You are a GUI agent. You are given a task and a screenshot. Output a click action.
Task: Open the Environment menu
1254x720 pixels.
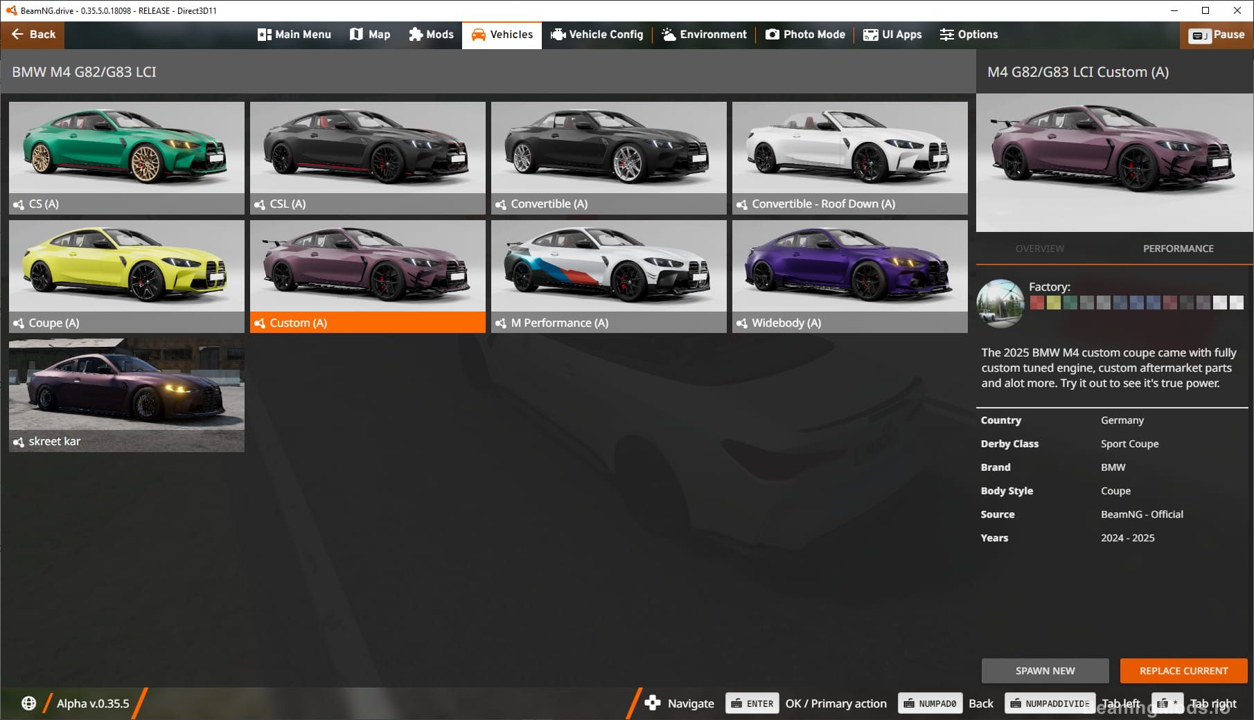pos(704,35)
